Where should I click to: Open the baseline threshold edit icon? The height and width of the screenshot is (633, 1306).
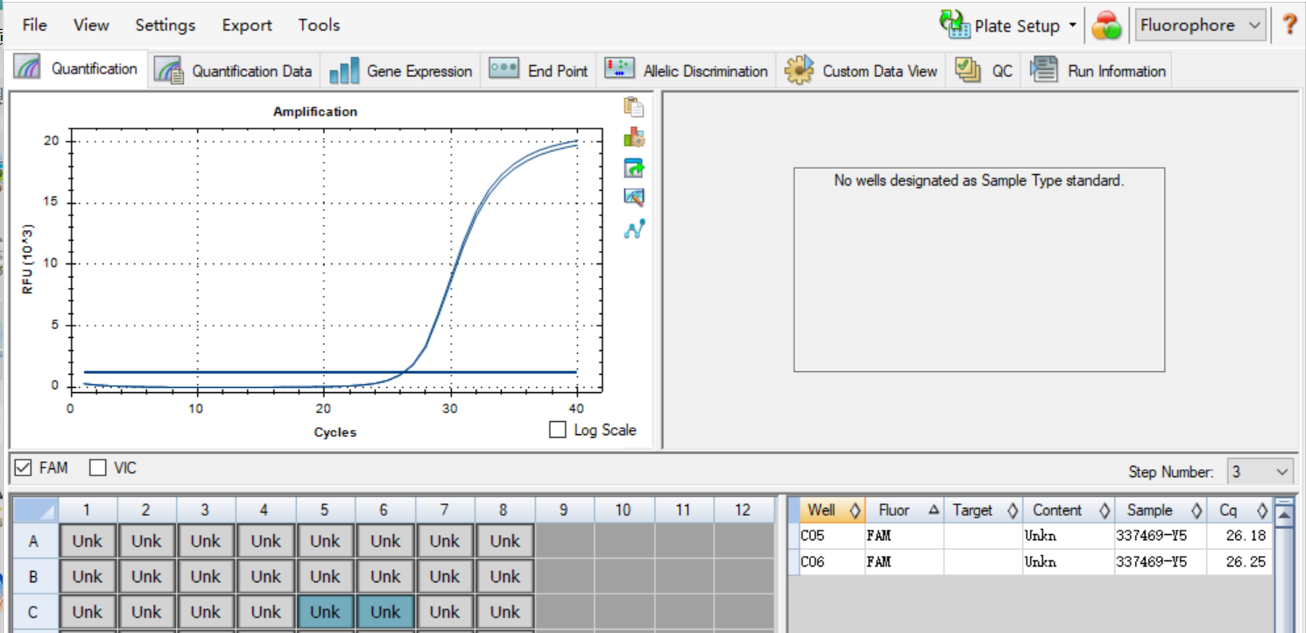(634, 198)
